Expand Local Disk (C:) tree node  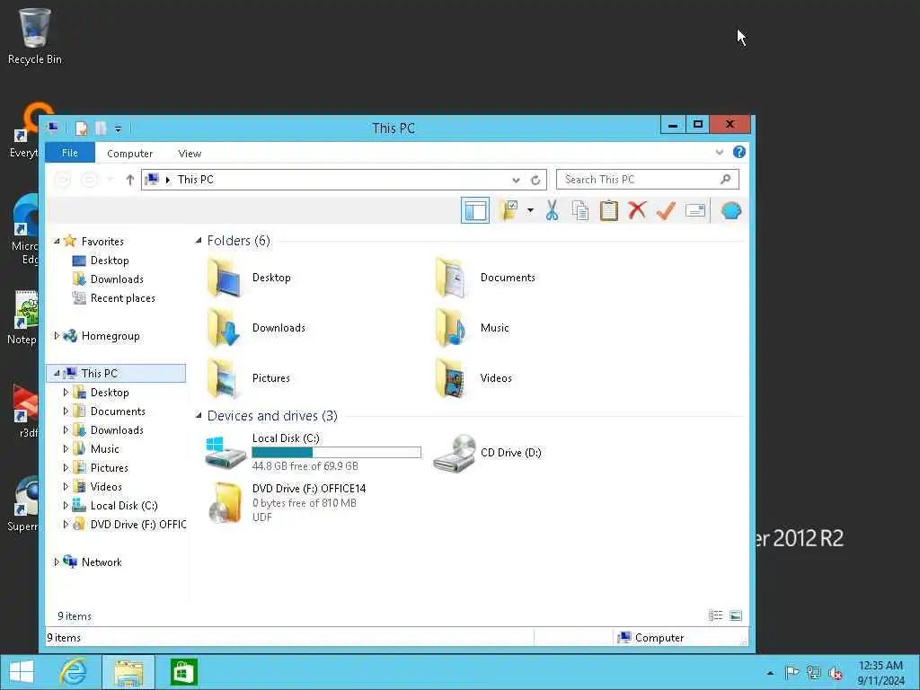point(66,505)
